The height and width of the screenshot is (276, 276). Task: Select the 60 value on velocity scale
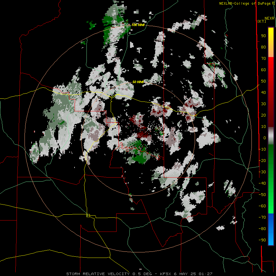263,70
